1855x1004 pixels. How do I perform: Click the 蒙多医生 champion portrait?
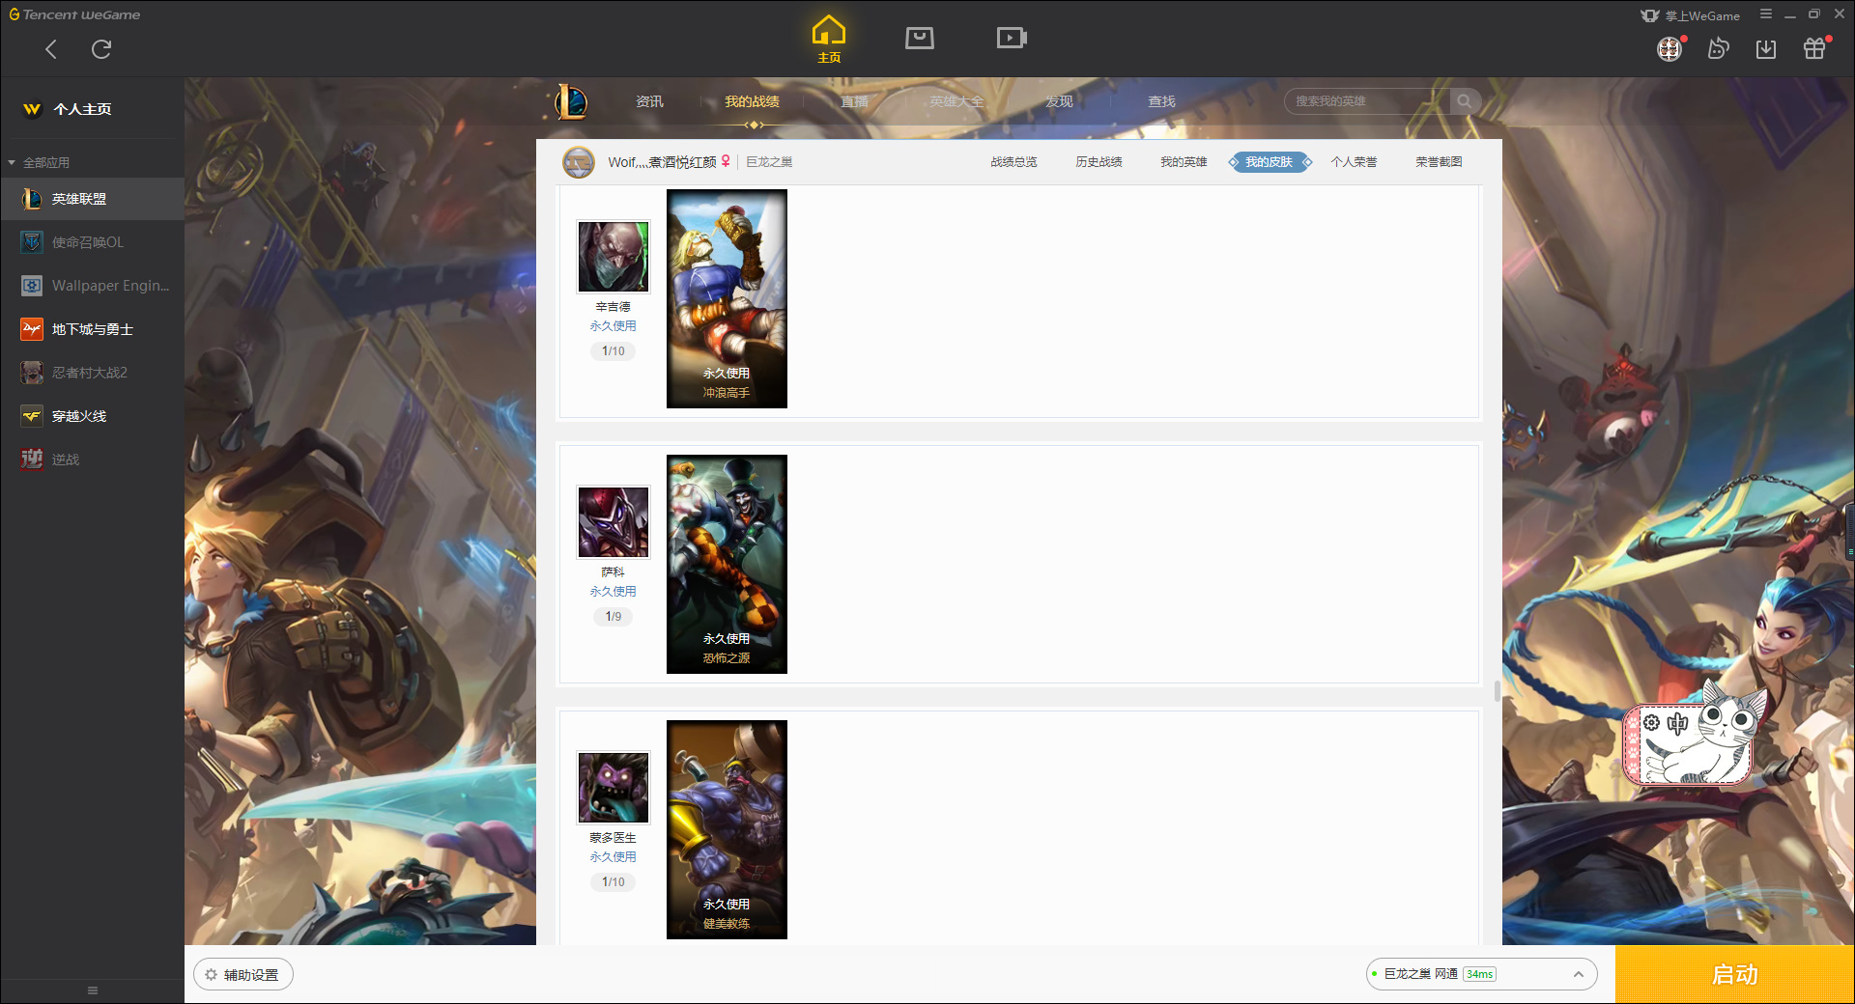[x=614, y=788]
